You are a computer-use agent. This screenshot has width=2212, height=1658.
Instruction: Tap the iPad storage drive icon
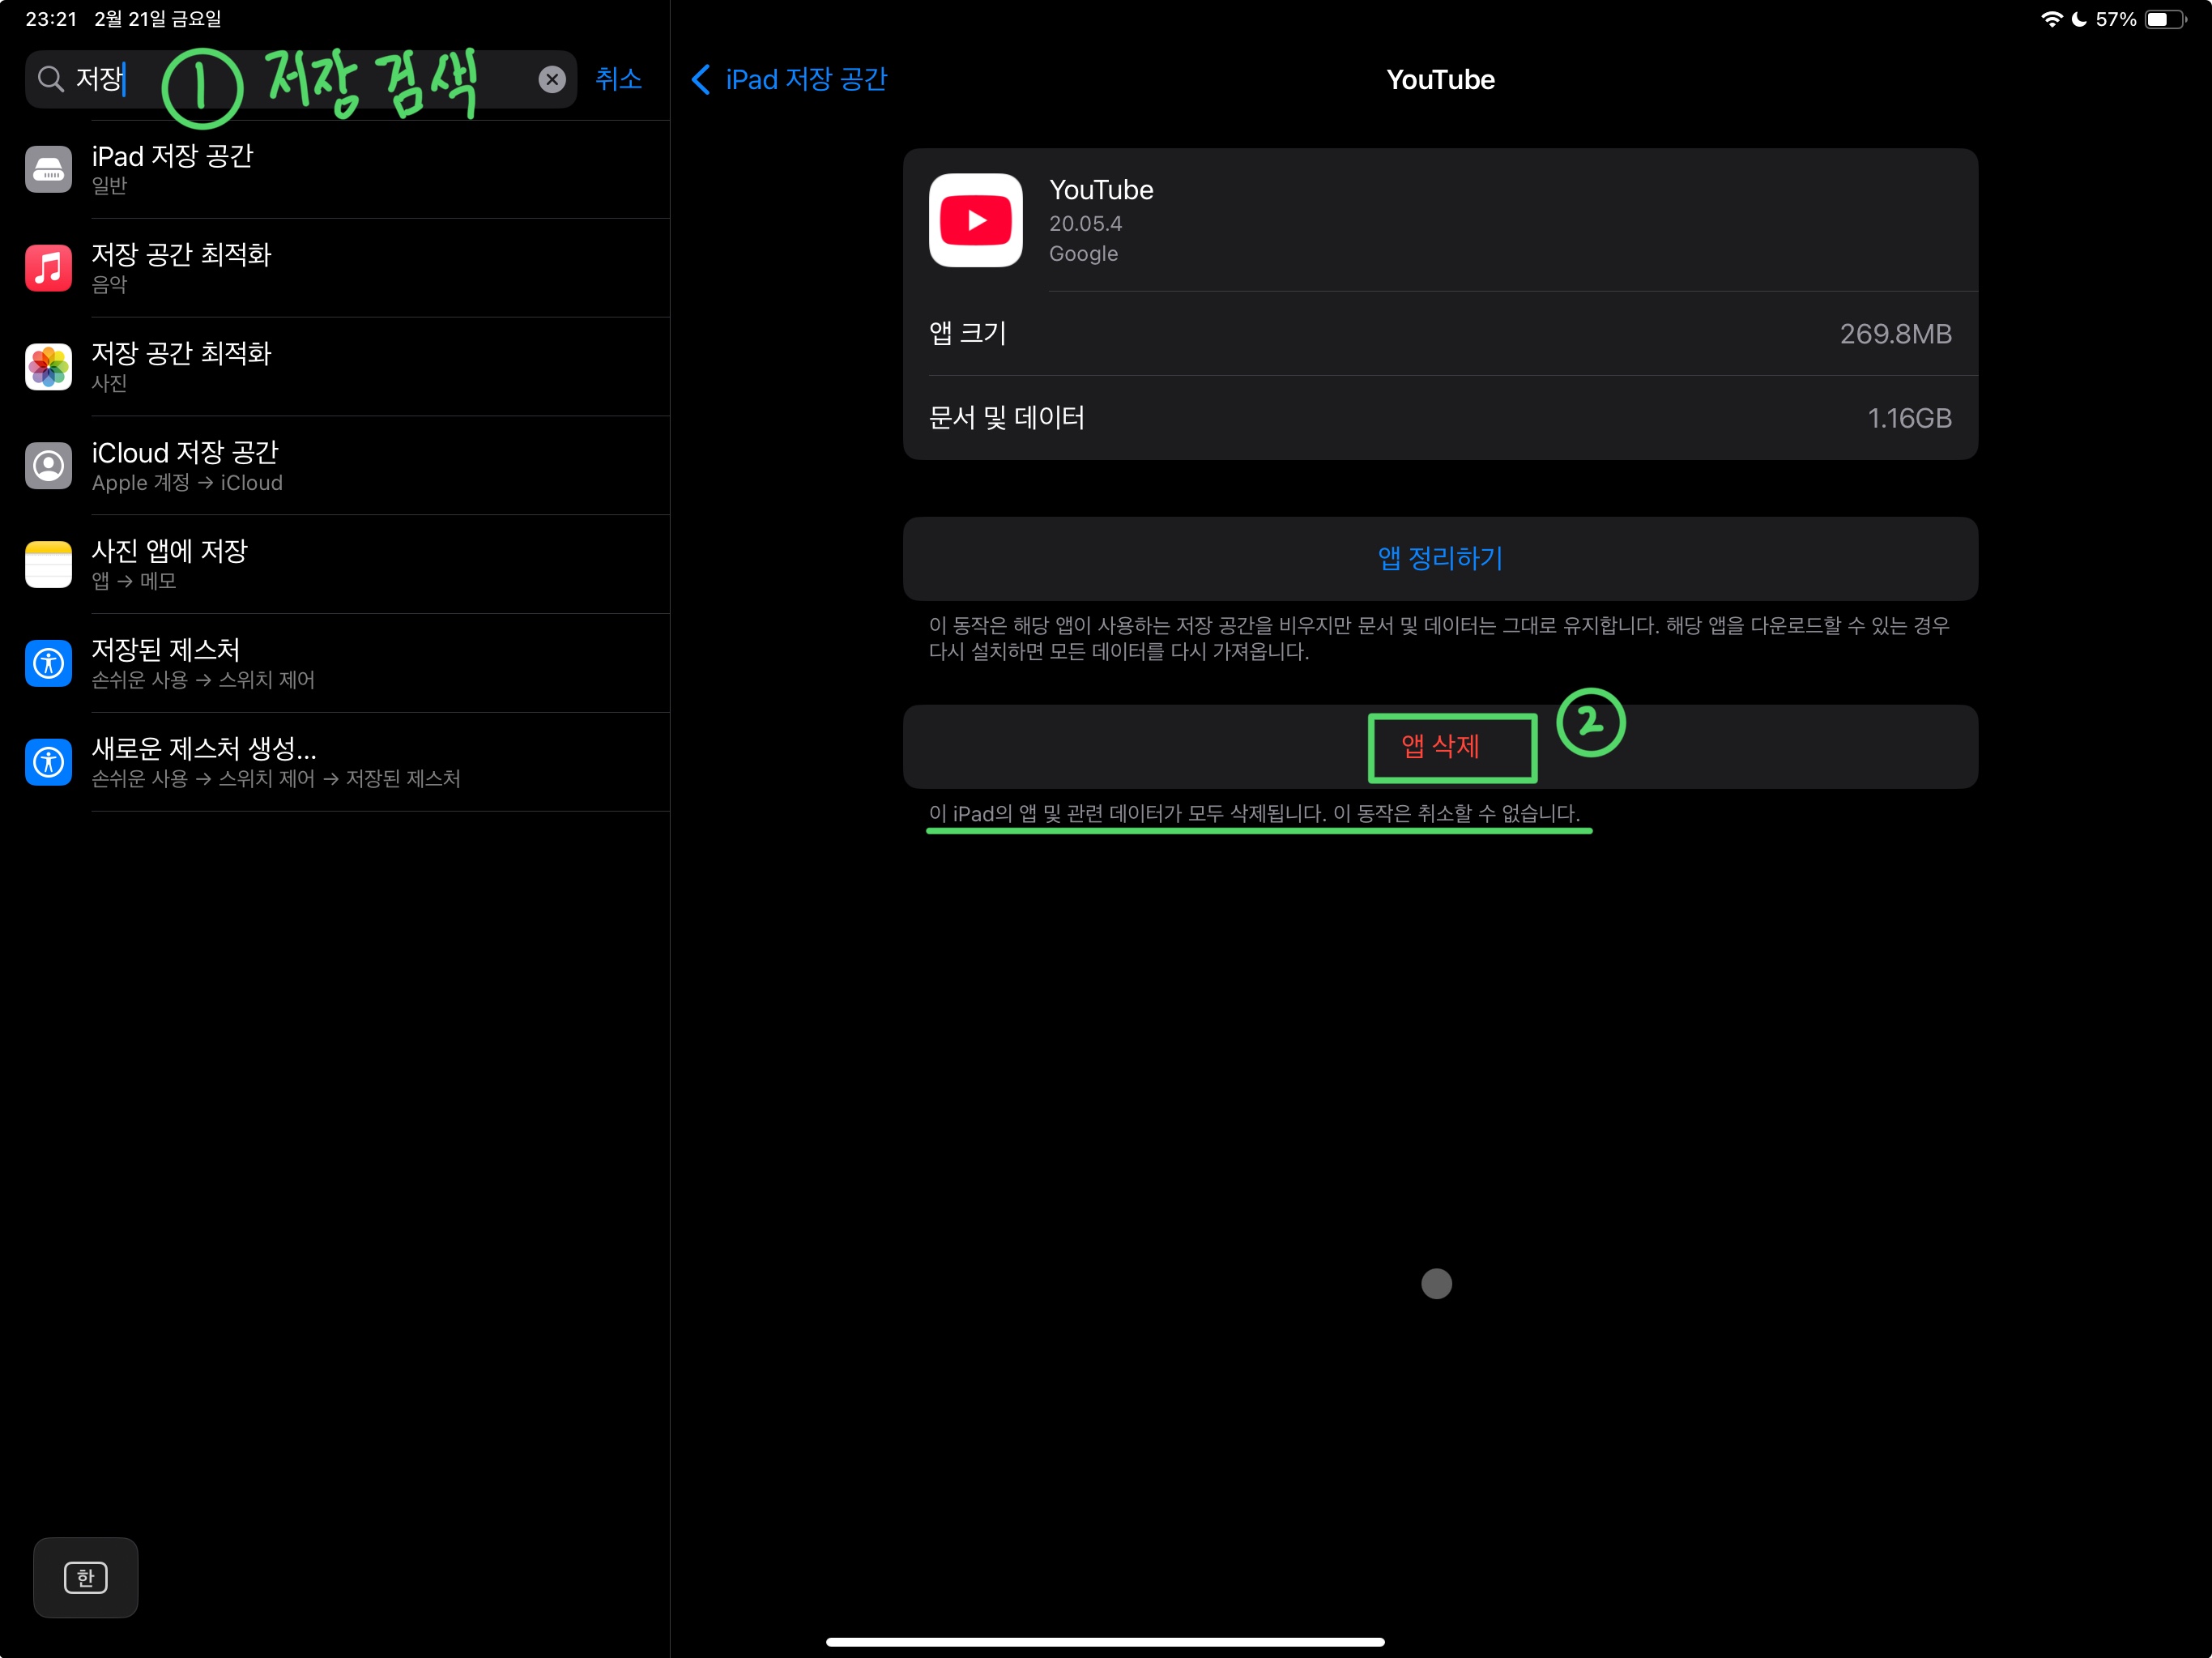48,169
